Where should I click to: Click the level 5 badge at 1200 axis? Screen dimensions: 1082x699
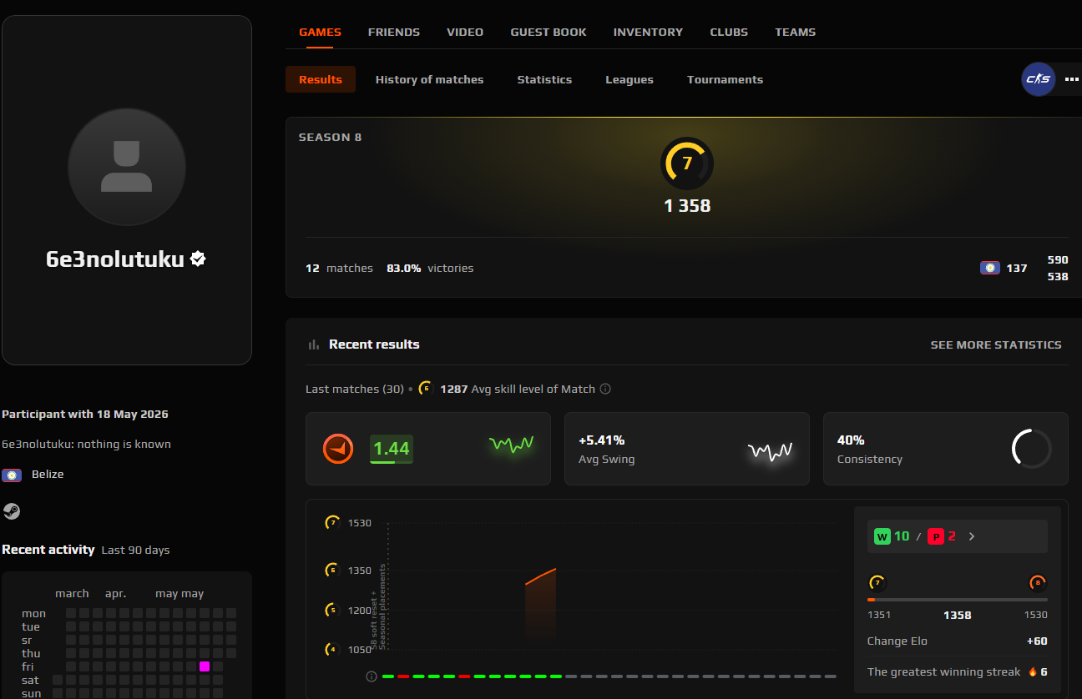tap(332, 610)
